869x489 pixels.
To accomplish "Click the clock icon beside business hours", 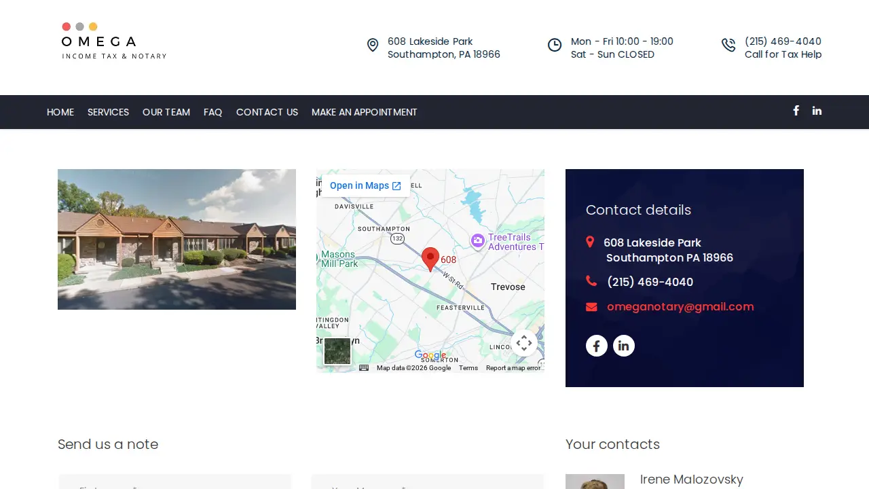I will [555, 45].
